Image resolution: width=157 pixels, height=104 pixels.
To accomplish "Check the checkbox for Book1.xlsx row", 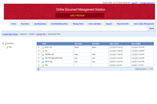I will click(39, 47).
